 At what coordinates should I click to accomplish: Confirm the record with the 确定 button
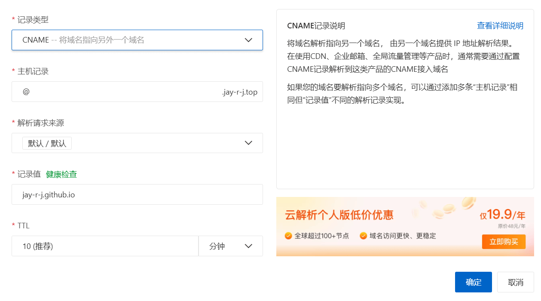pos(474,283)
